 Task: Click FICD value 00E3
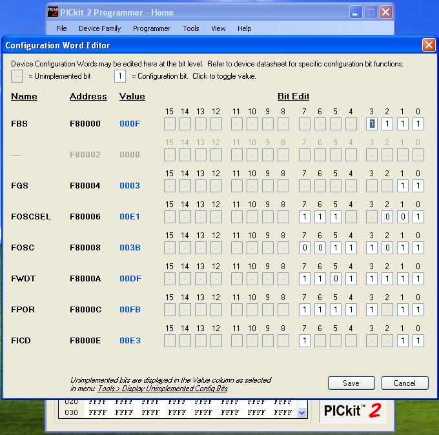click(130, 341)
